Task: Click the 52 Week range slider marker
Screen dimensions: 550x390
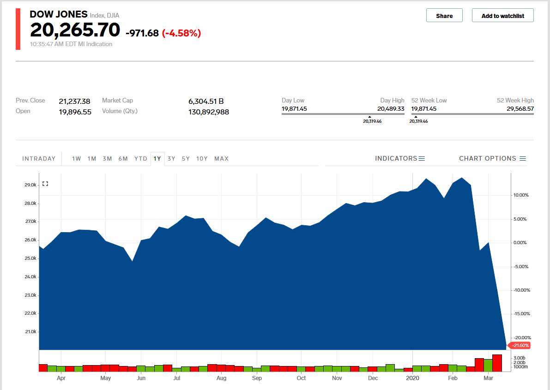Action: tap(416, 117)
